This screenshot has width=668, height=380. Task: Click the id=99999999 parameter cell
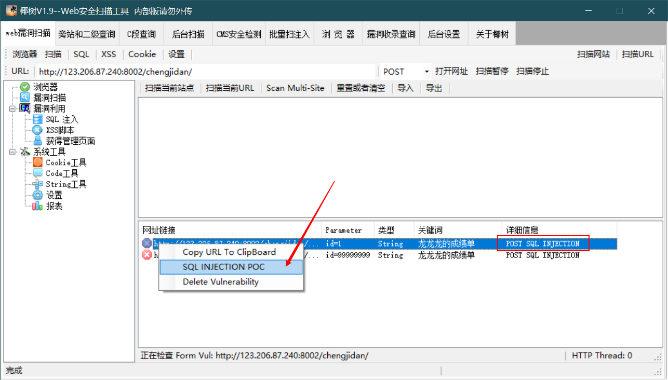(348, 255)
